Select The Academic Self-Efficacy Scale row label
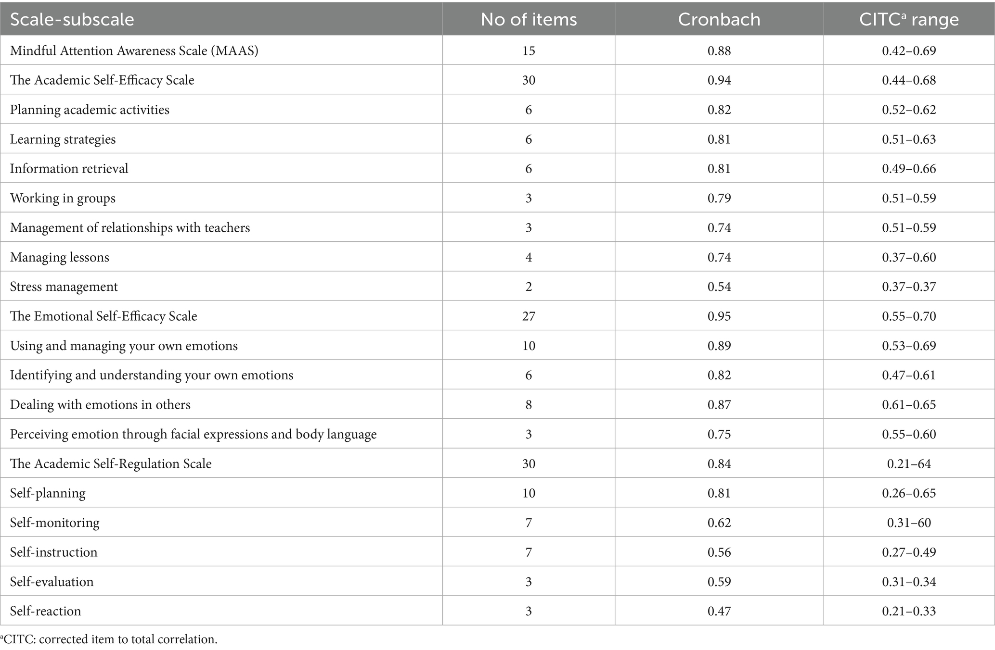 tap(102, 80)
